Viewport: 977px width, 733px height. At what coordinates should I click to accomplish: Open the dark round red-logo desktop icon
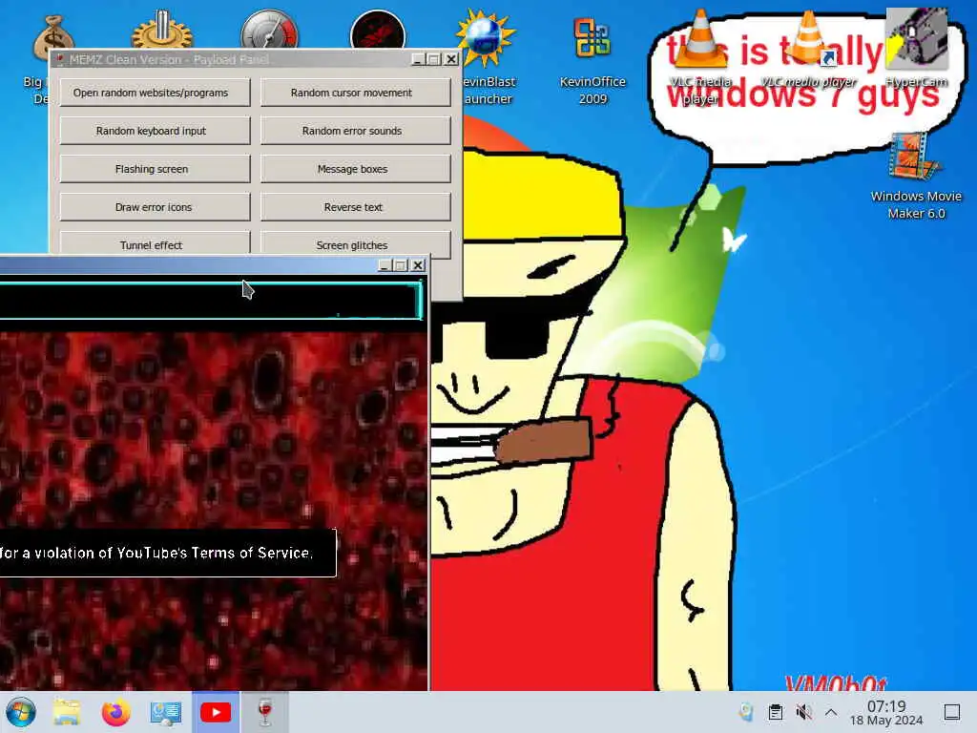pyautogui.click(x=378, y=30)
